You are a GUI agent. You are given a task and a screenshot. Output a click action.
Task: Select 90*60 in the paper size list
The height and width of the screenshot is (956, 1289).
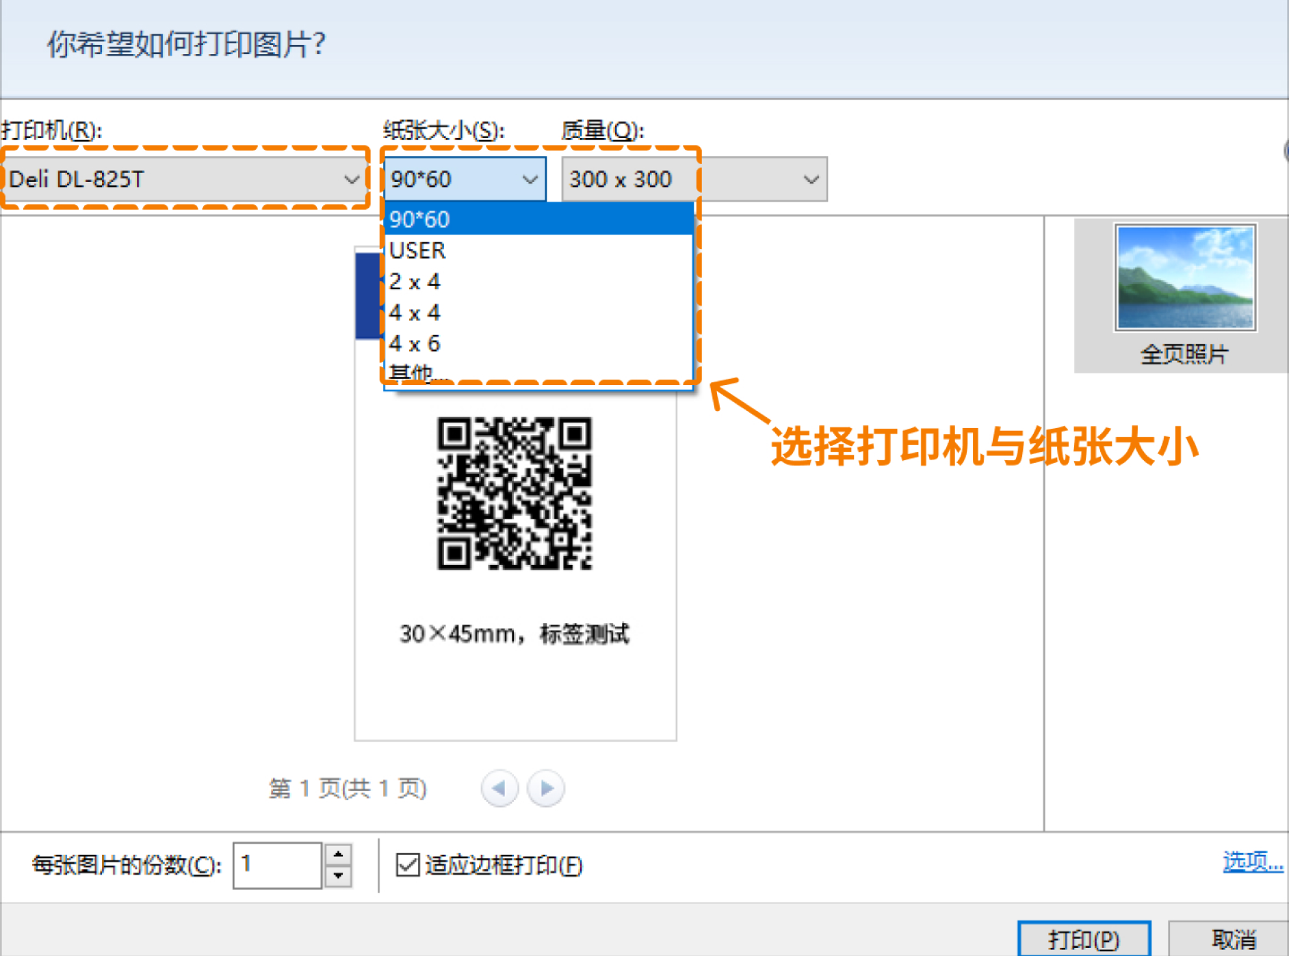539,220
